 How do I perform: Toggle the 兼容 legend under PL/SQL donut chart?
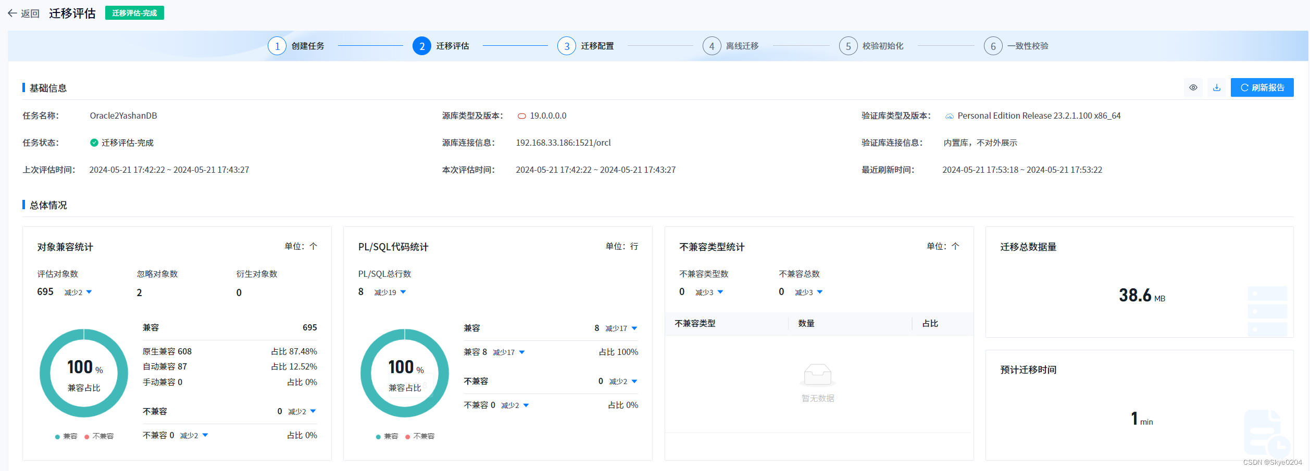[388, 436]
